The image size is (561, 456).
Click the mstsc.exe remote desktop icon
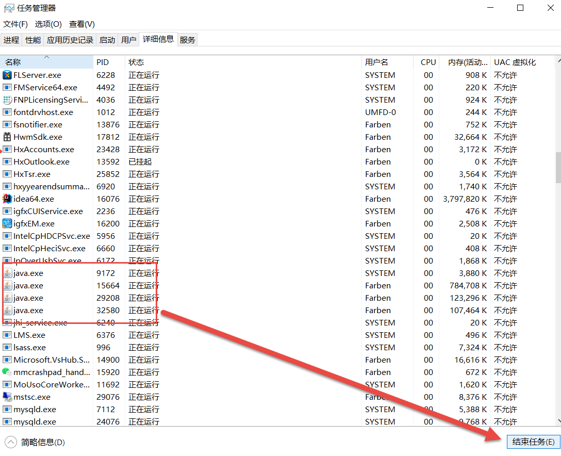(7, 397)
